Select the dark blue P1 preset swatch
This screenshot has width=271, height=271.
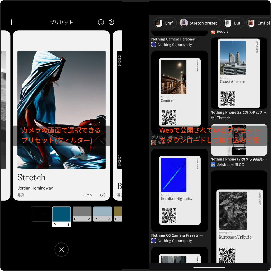62,217
